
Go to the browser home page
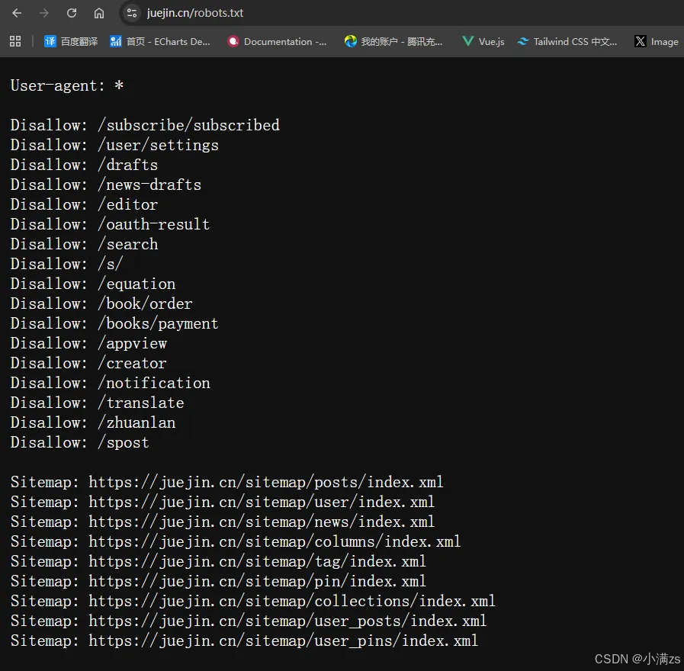pyautogui.click(x=99, y=13)
